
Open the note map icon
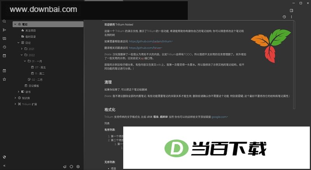click(4, 38)
